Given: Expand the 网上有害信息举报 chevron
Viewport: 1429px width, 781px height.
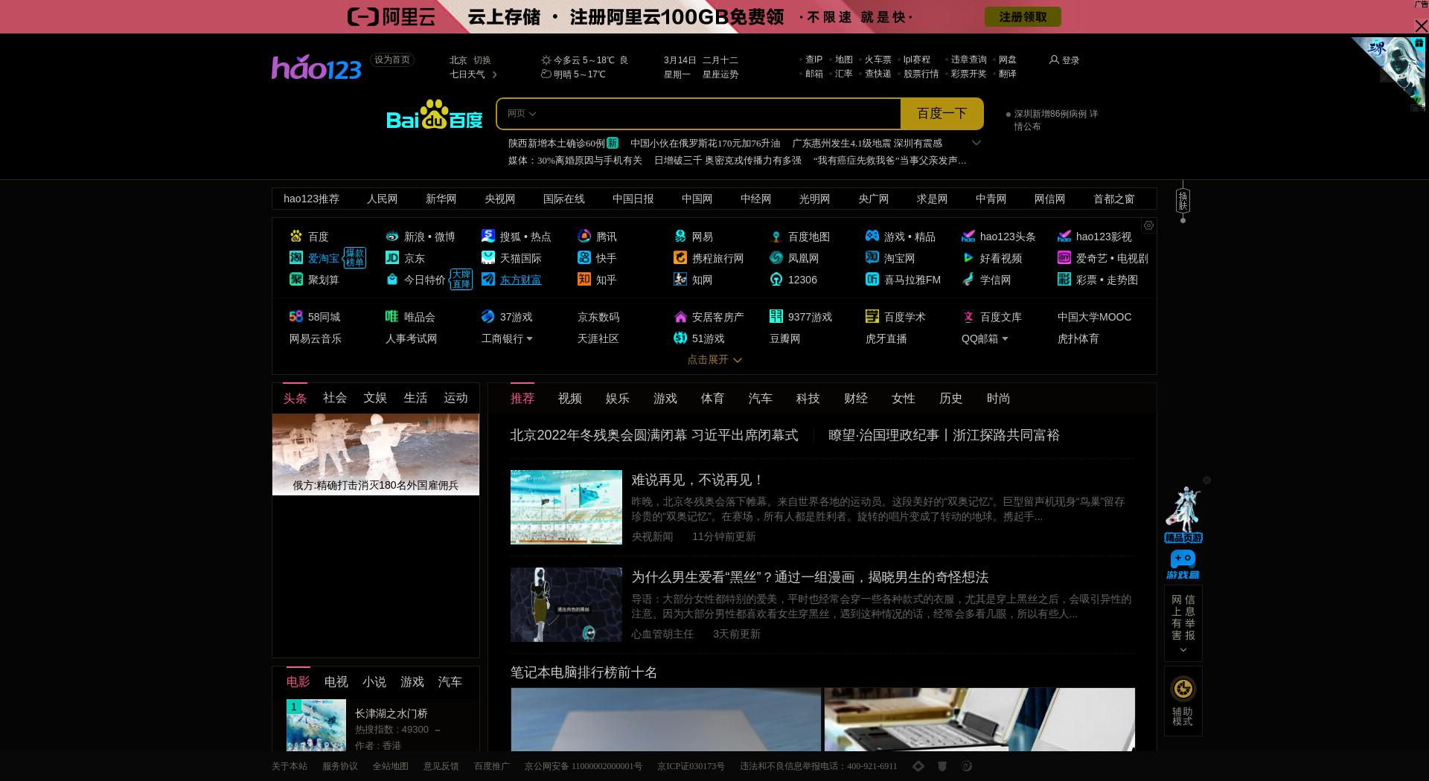Looking at the screenshot, I should point(1183,650).
